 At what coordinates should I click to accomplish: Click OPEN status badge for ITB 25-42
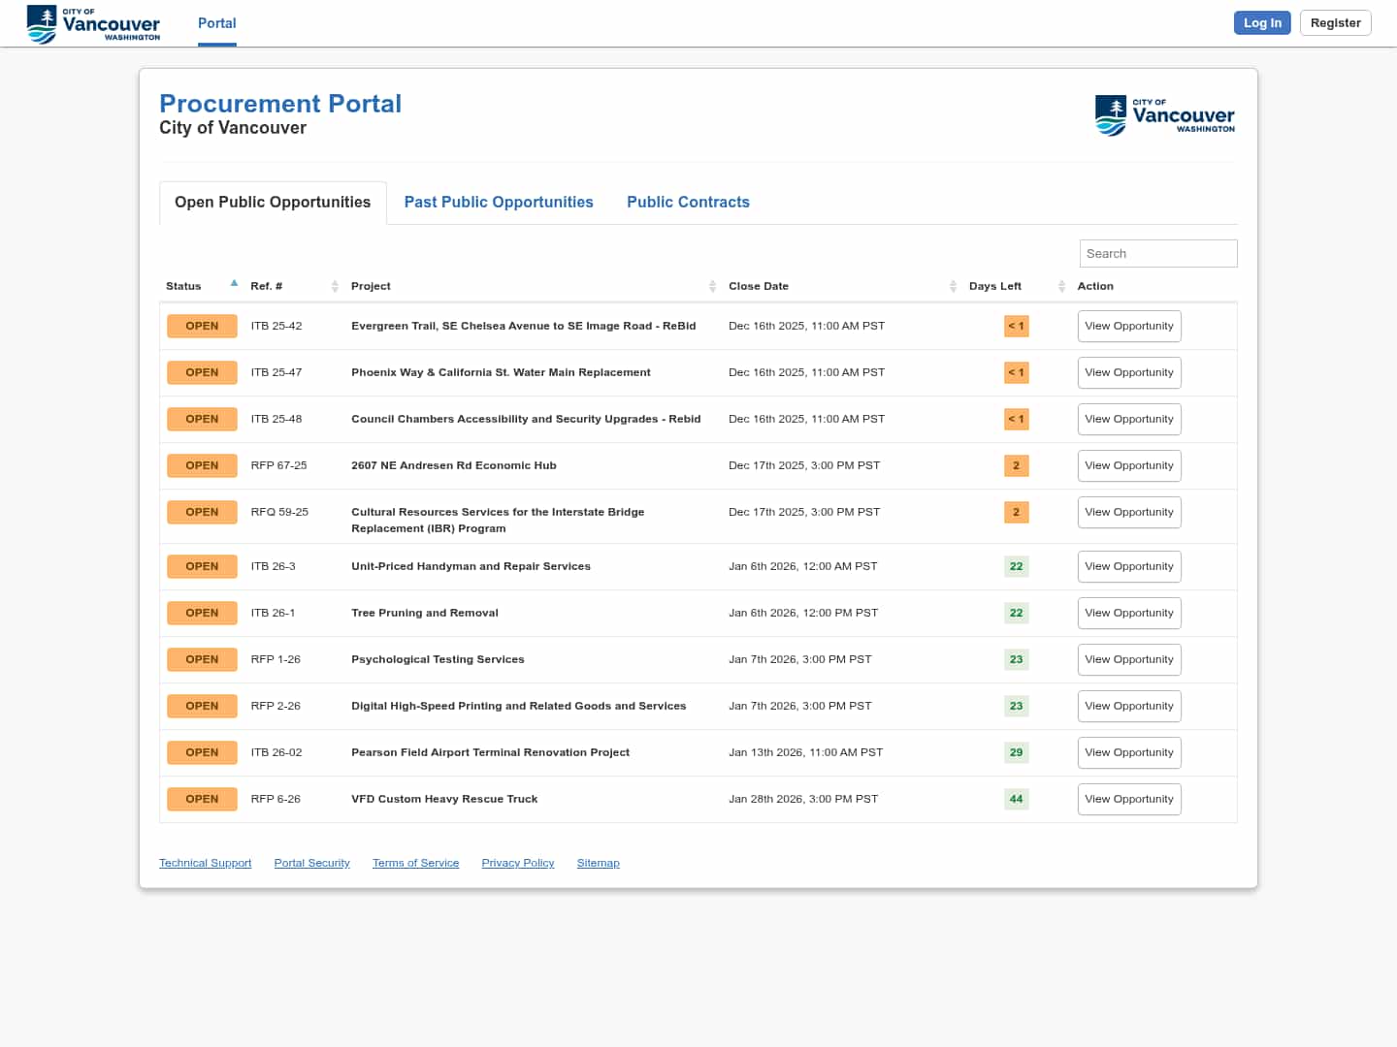coord(202,326)
